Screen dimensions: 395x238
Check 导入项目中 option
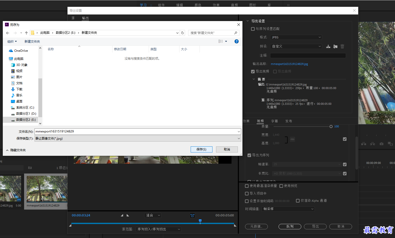tap(246, 194)
